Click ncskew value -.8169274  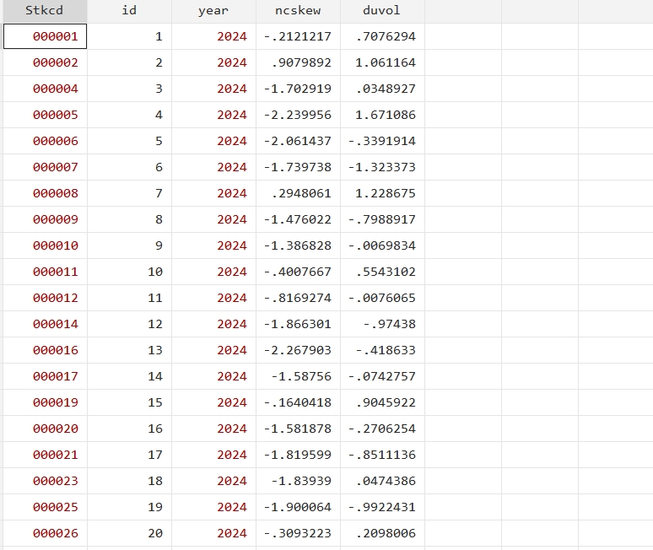click(298, 298)
